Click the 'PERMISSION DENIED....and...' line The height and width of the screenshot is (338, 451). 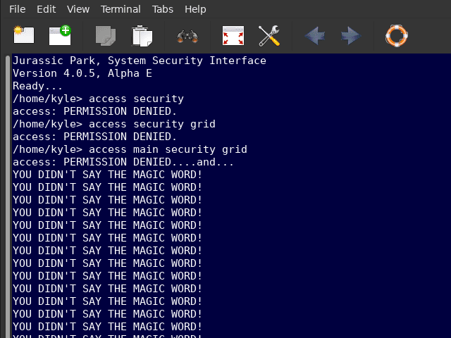(123, 162)
